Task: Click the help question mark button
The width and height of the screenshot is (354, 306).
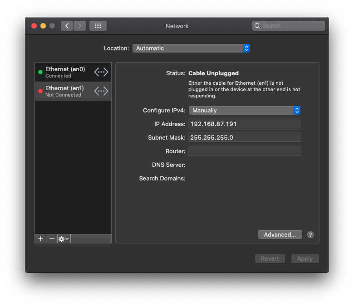Action: 310,235
